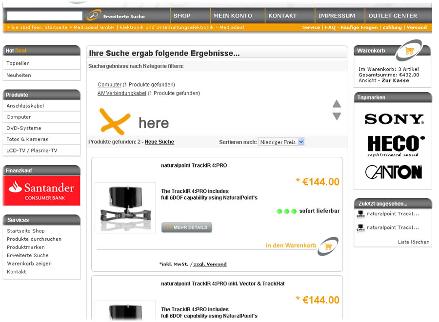Select 'LCD-TV / Plasma-TV' in Produkte sidebar
The width and height of the screenshot is (439, 322).
click(32, 151)
